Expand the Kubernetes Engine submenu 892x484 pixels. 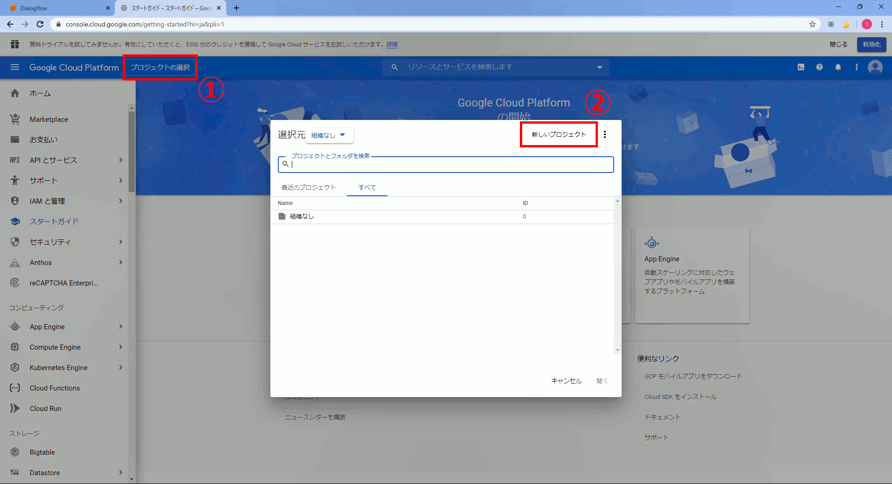click(121, 368)
